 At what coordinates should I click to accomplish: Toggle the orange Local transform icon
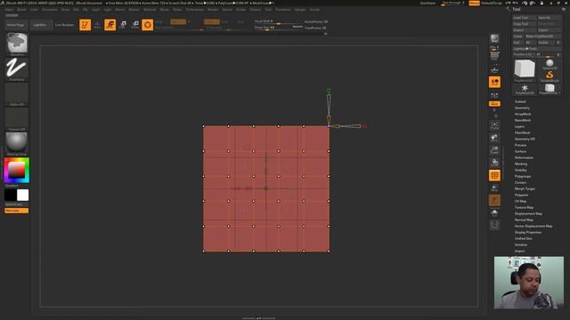click(494, 82)
